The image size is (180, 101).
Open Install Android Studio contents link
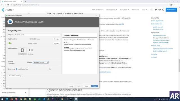(x=159, y=36)
